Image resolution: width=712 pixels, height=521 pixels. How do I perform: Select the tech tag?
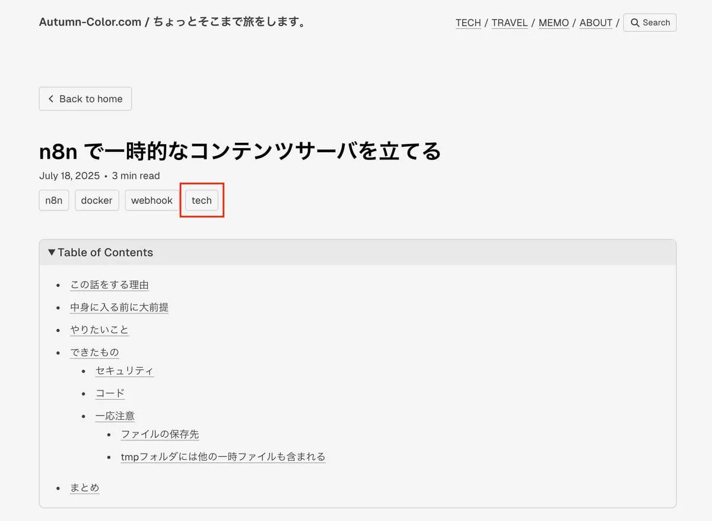(x=202, y=200)
